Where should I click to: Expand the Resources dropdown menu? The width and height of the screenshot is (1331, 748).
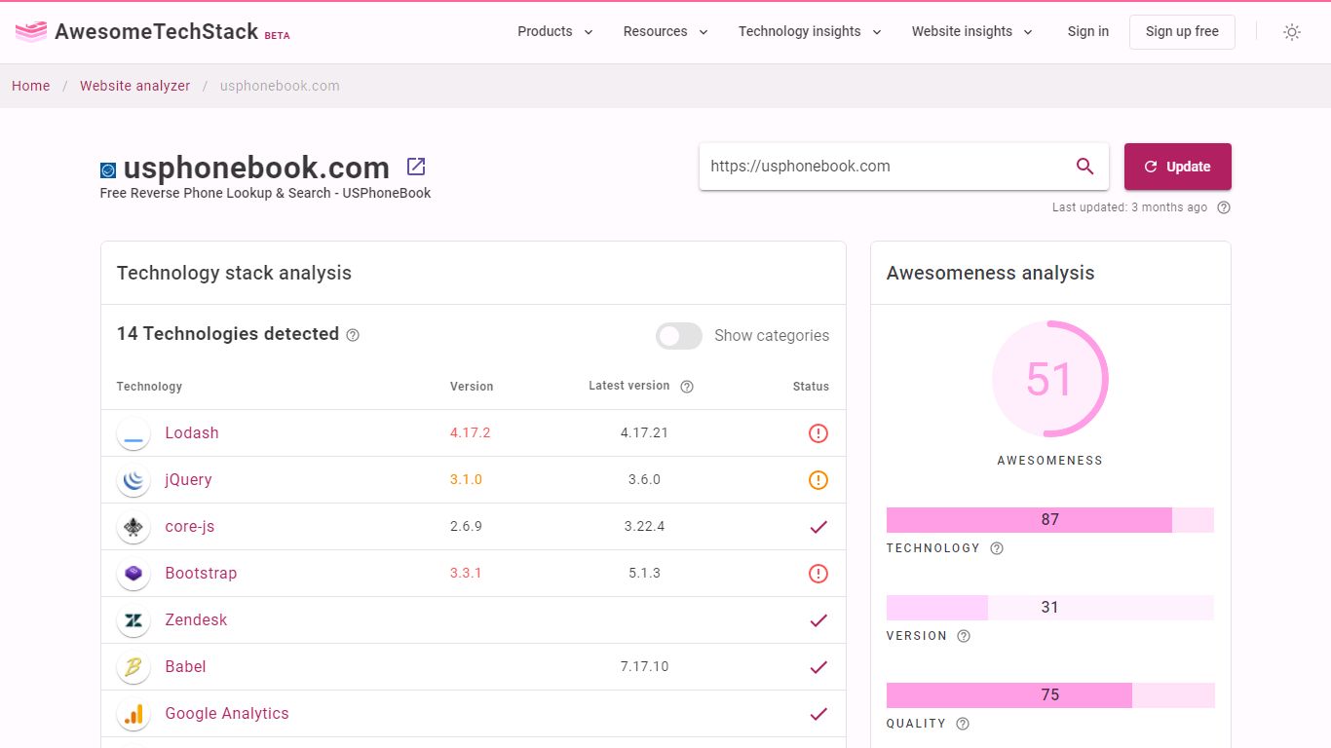(x=665, y=32)
